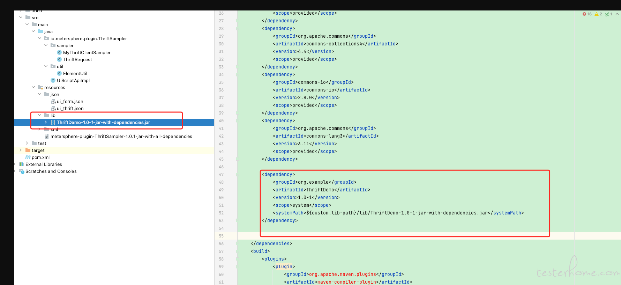Screen dimensions: 621x285
Task: Click the opening build tag on line 57
Action: coord(260,251)
